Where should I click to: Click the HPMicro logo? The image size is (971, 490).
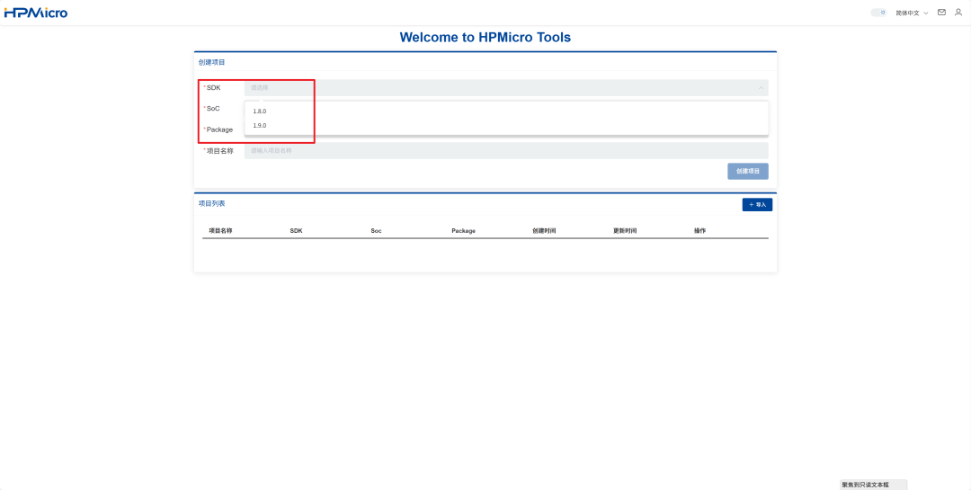click(x=36, y=13)
